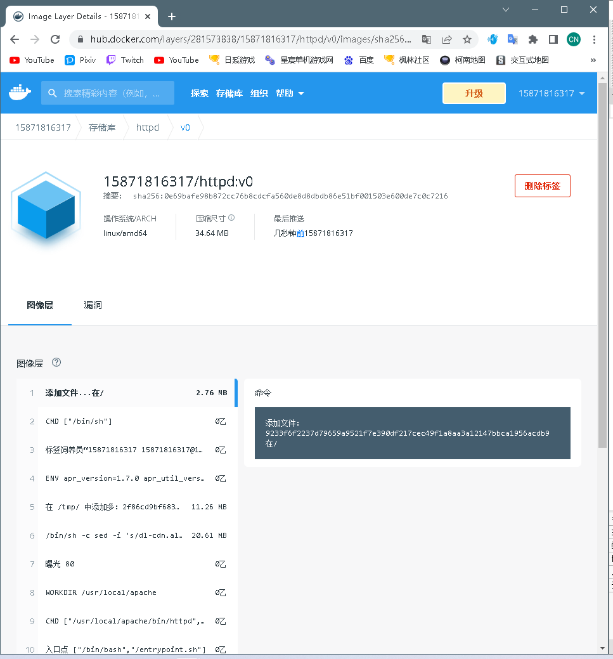Click translate page icon in address bar
The height and width of the screenshot is (659, 613).
(427, 39)
